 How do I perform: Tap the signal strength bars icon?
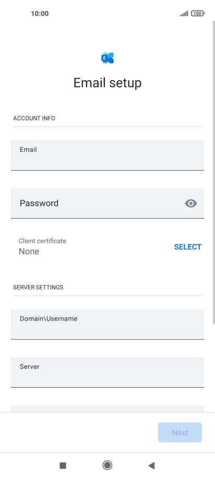[x=184, y=14]
